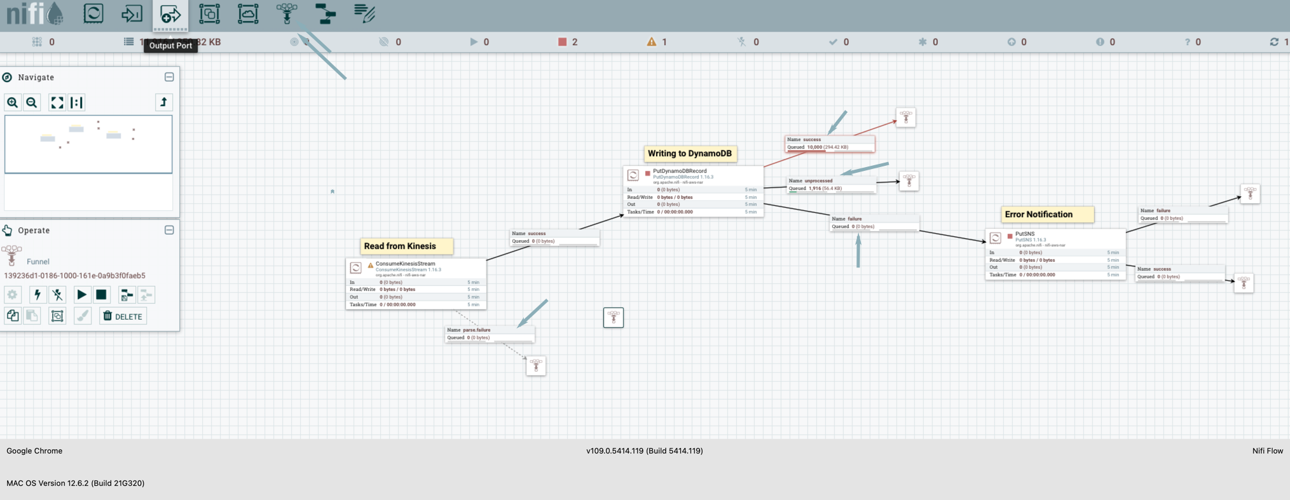Collapse the Operate panel
Screen dimensions: 1290x500
point(169,230)
